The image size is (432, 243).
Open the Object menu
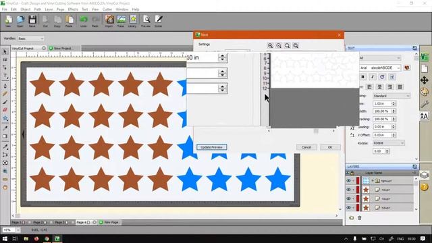pos(26,9)
